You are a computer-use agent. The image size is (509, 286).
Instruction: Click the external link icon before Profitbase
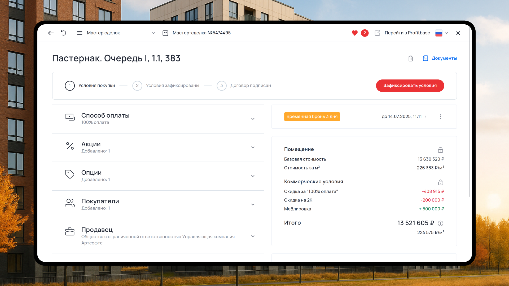(378, 33)
